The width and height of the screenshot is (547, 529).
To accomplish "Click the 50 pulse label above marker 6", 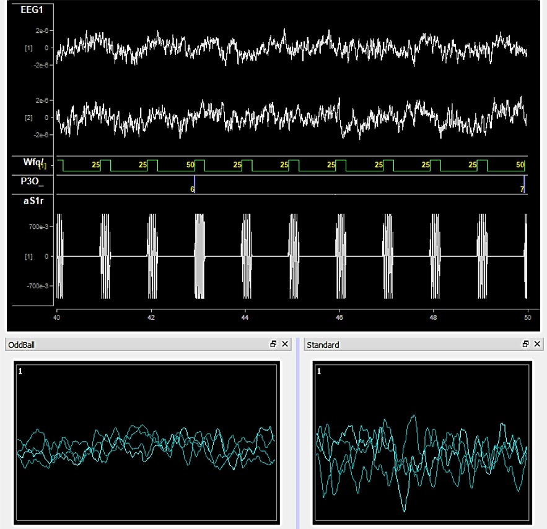I will click(x=190, y=165).
